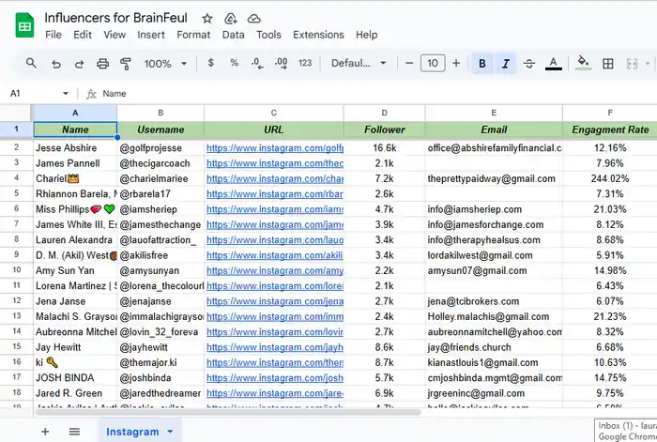The image size is (657, 442).
Task: Toggle strikethrough formatting
Action: point(529,64)
